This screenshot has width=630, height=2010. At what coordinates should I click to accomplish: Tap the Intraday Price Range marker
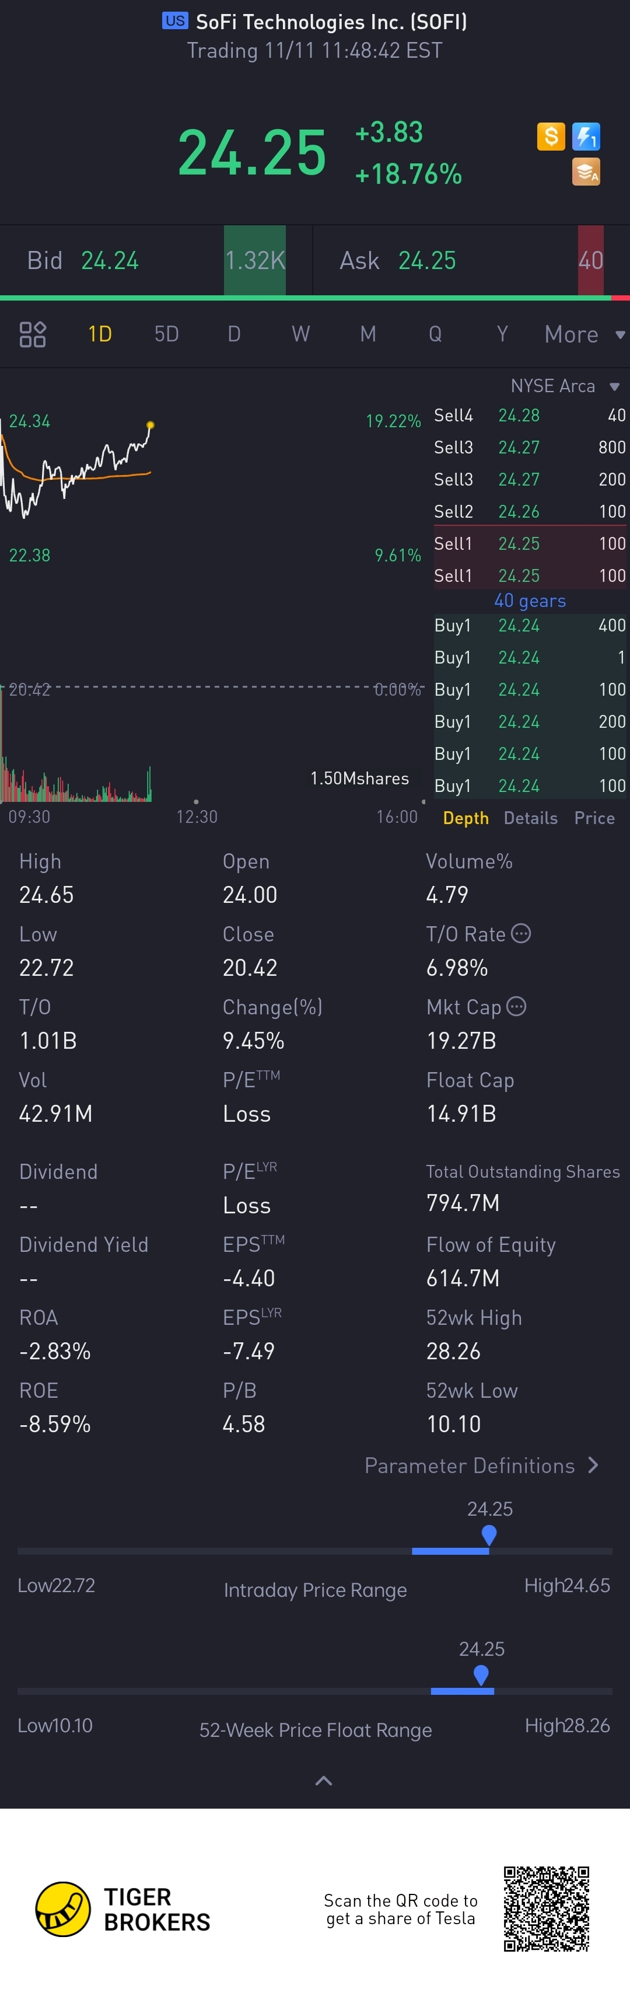[489, 1535]
